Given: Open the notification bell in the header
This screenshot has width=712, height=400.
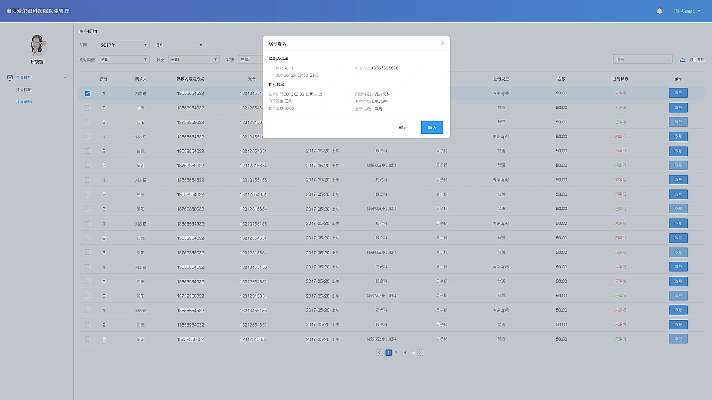Looking at the screenshot, I should click(660, 11).
